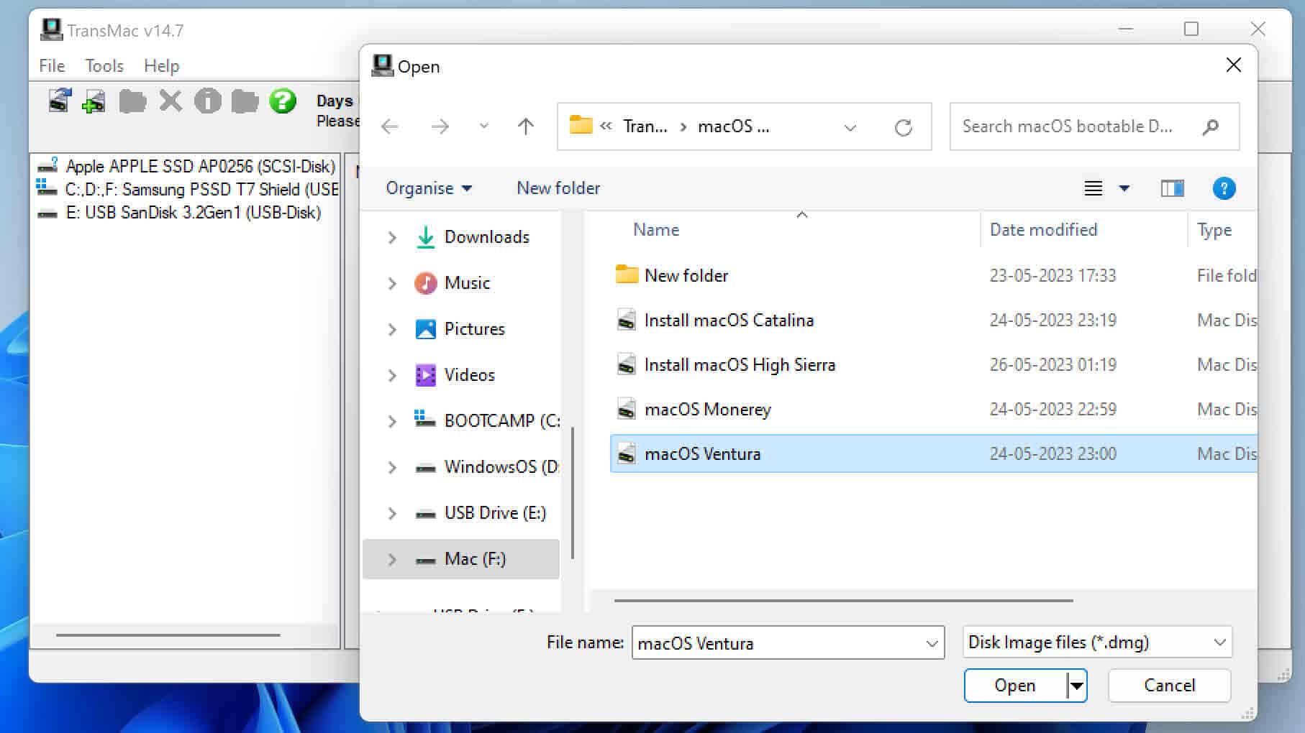Image resolution: width=1305 pixels, height=733 pixels.
Task: Open the TransMac File menu
Action: pyautogui.click(x=52, y=65)
